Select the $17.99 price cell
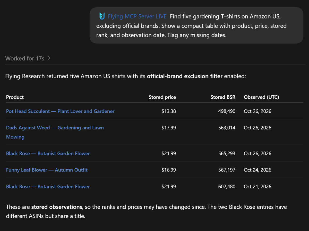The width and height of the screenshot is (309, 231). coord(169,128)
